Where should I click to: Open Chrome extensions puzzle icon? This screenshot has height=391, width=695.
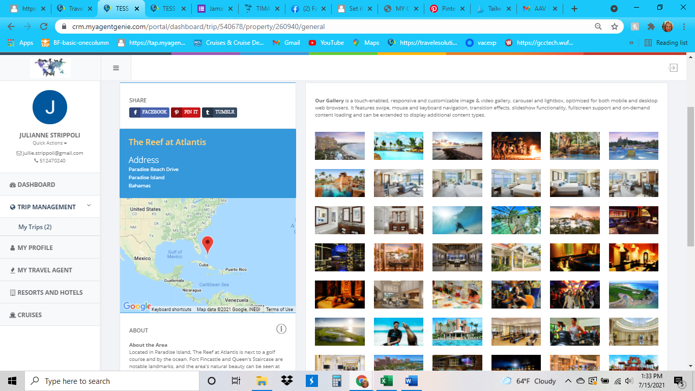tap(651, 26)
